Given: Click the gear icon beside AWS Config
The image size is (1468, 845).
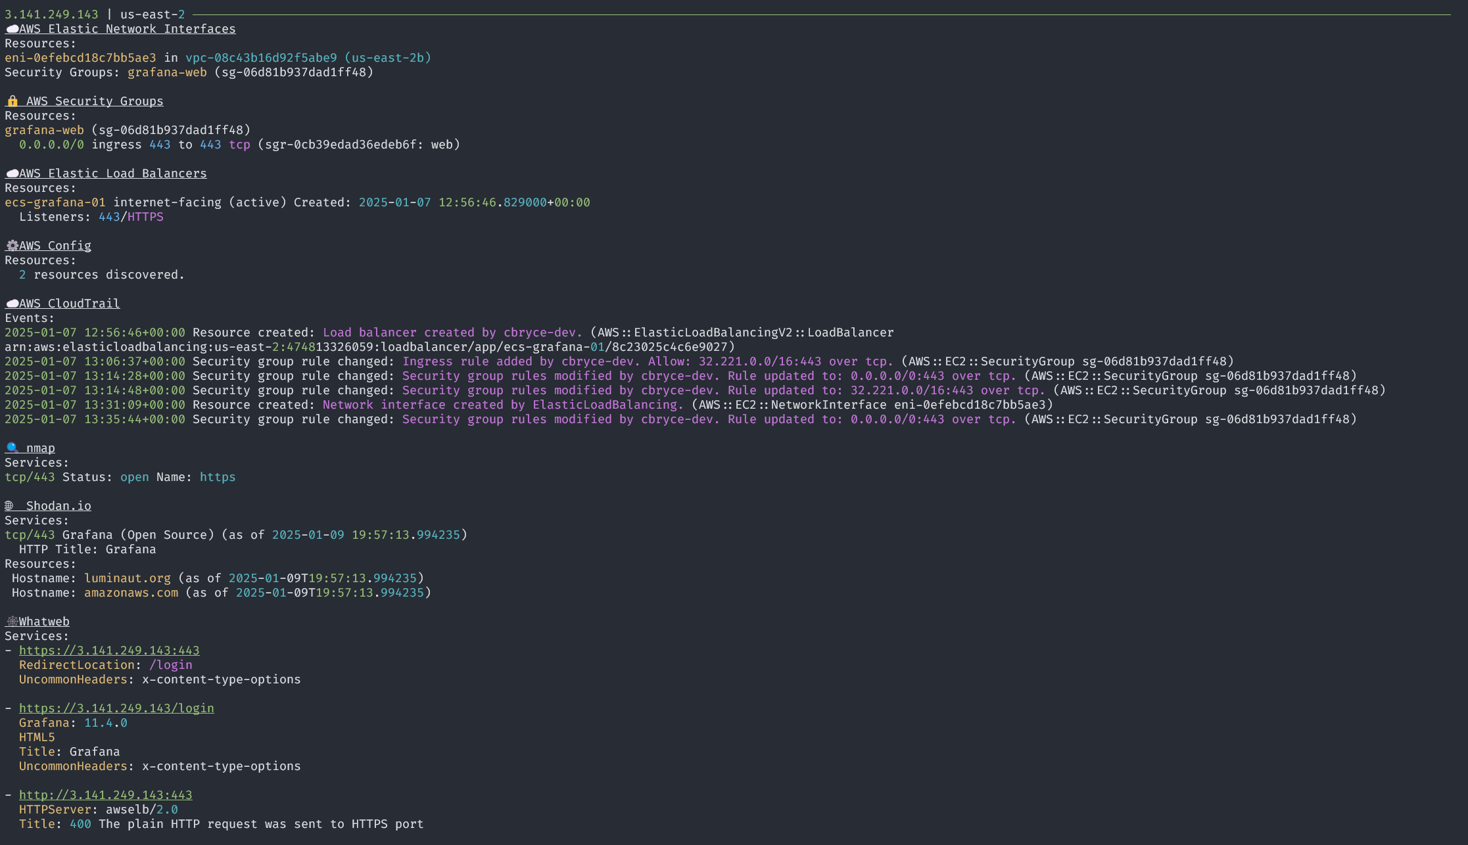Looking at the screenshot, I should pos(12,246).
